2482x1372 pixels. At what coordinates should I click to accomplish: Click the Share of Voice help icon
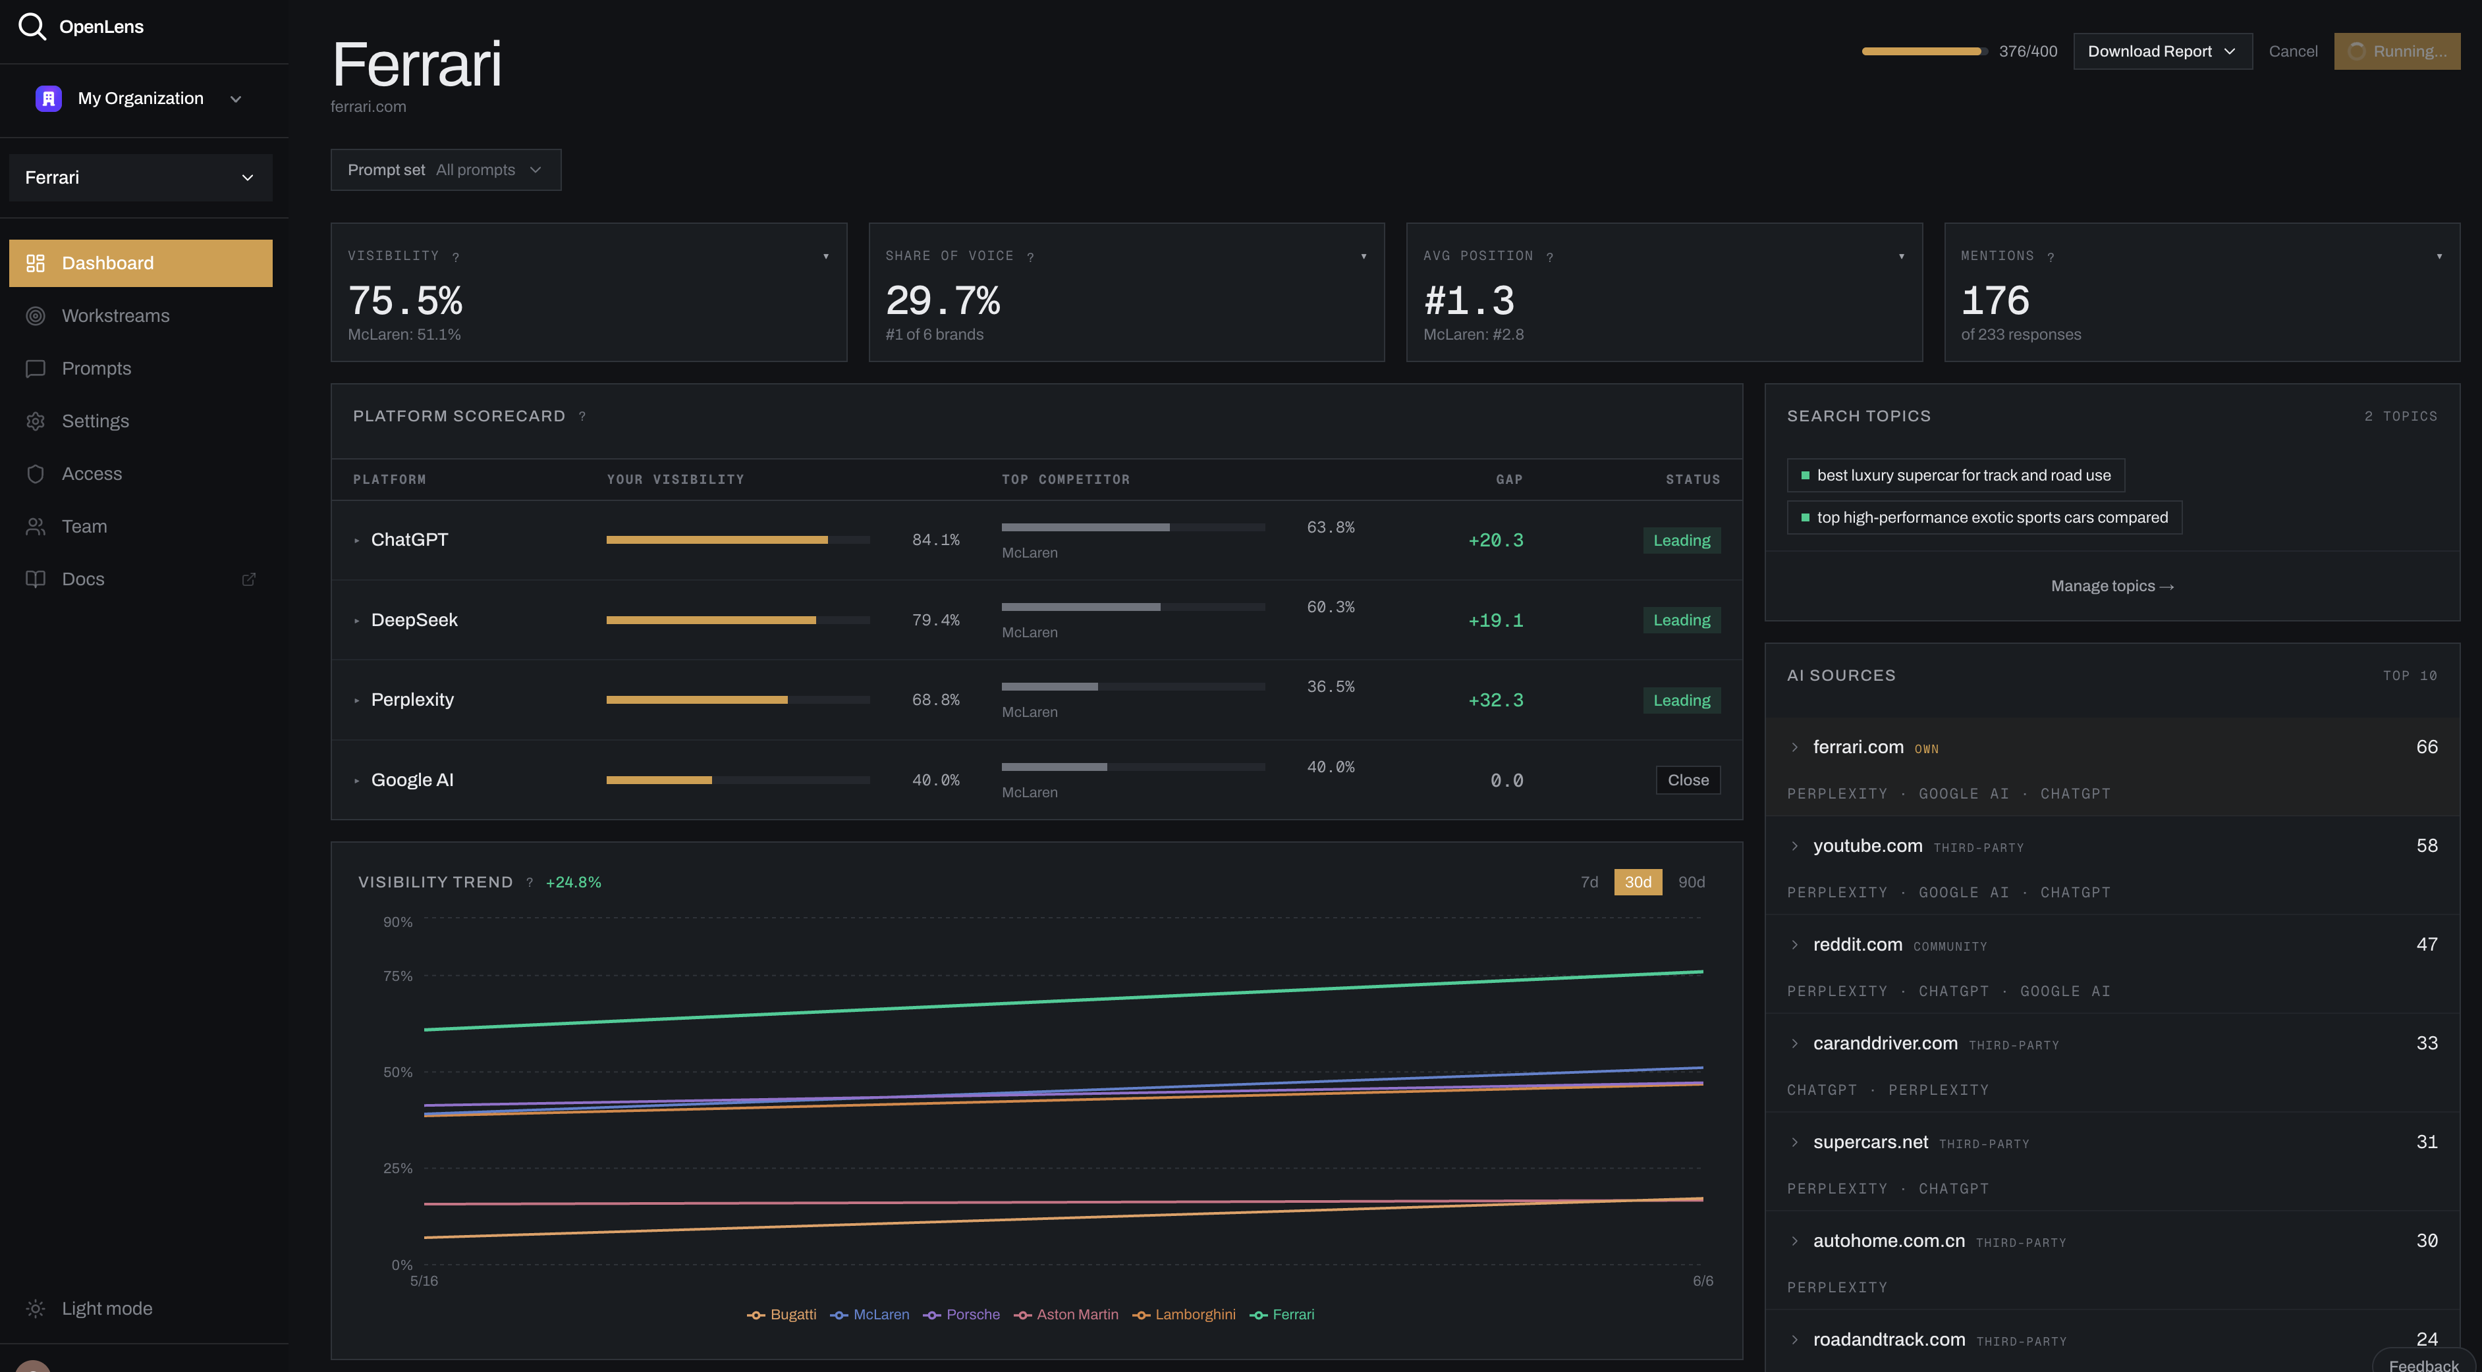[x=1030, y=257]
